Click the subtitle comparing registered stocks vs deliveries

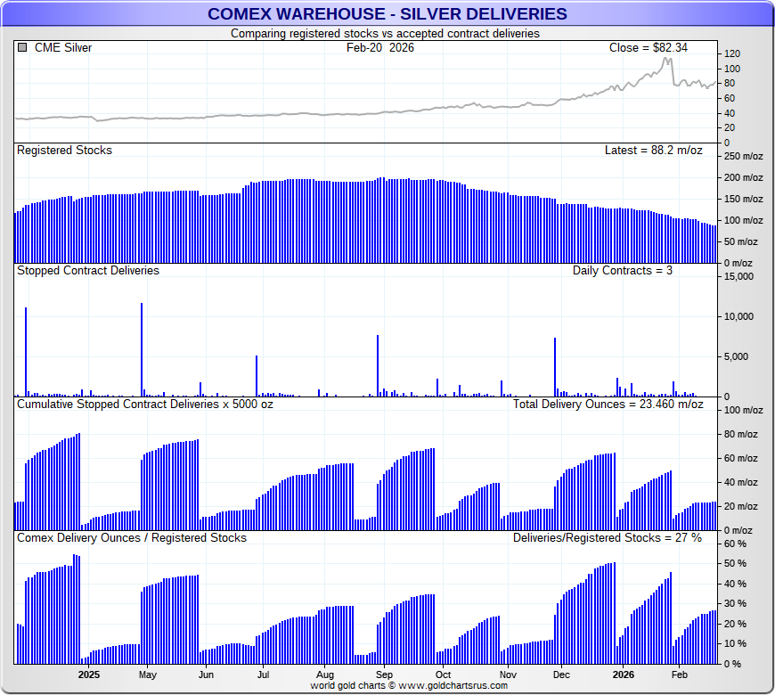[x=385, y=33]
